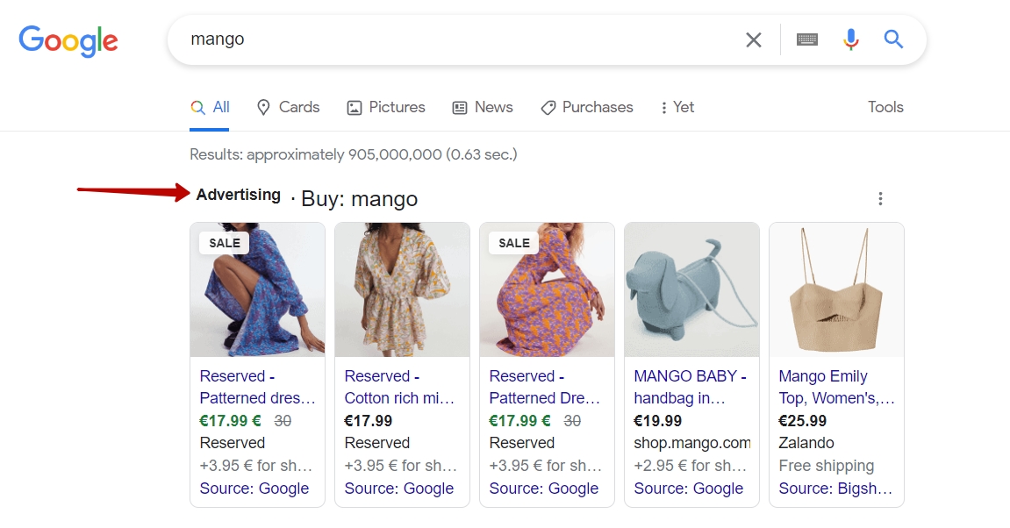Click the blue magnifying glass search button
1010x528 pixels.
pos(893,39)
